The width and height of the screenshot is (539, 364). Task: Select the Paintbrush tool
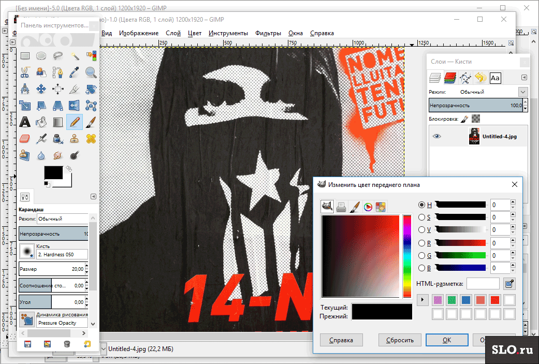91,122
